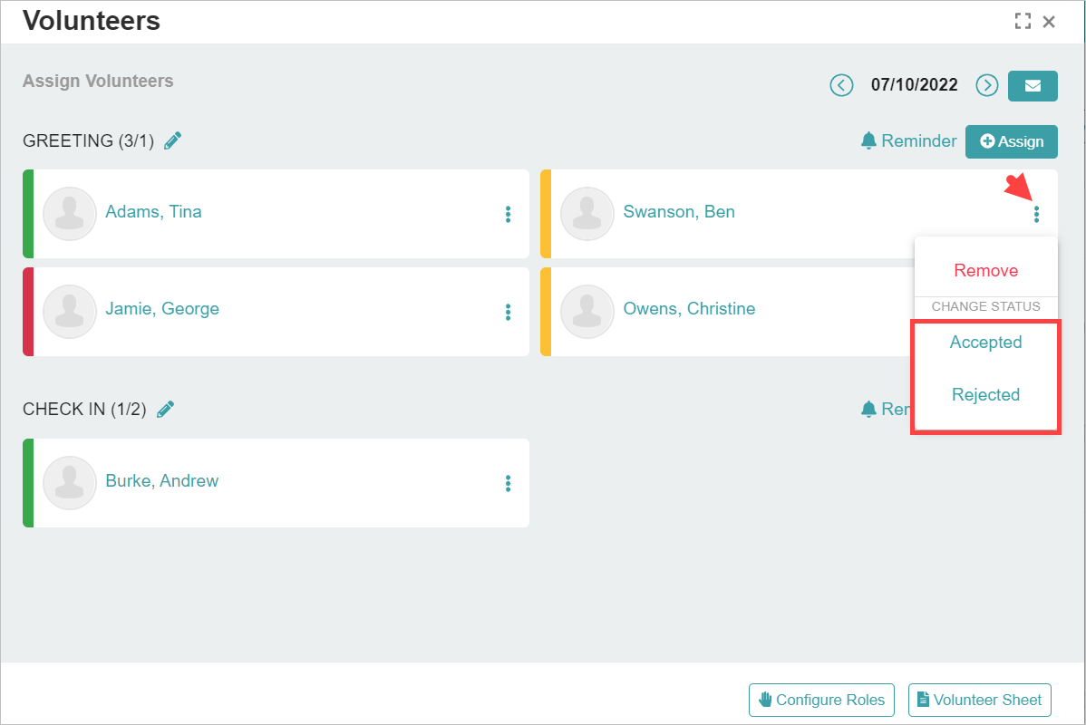Open options menu for Burke, Andrew
The height and width of the screenshot is (725, 1086).
pos(508,483)
